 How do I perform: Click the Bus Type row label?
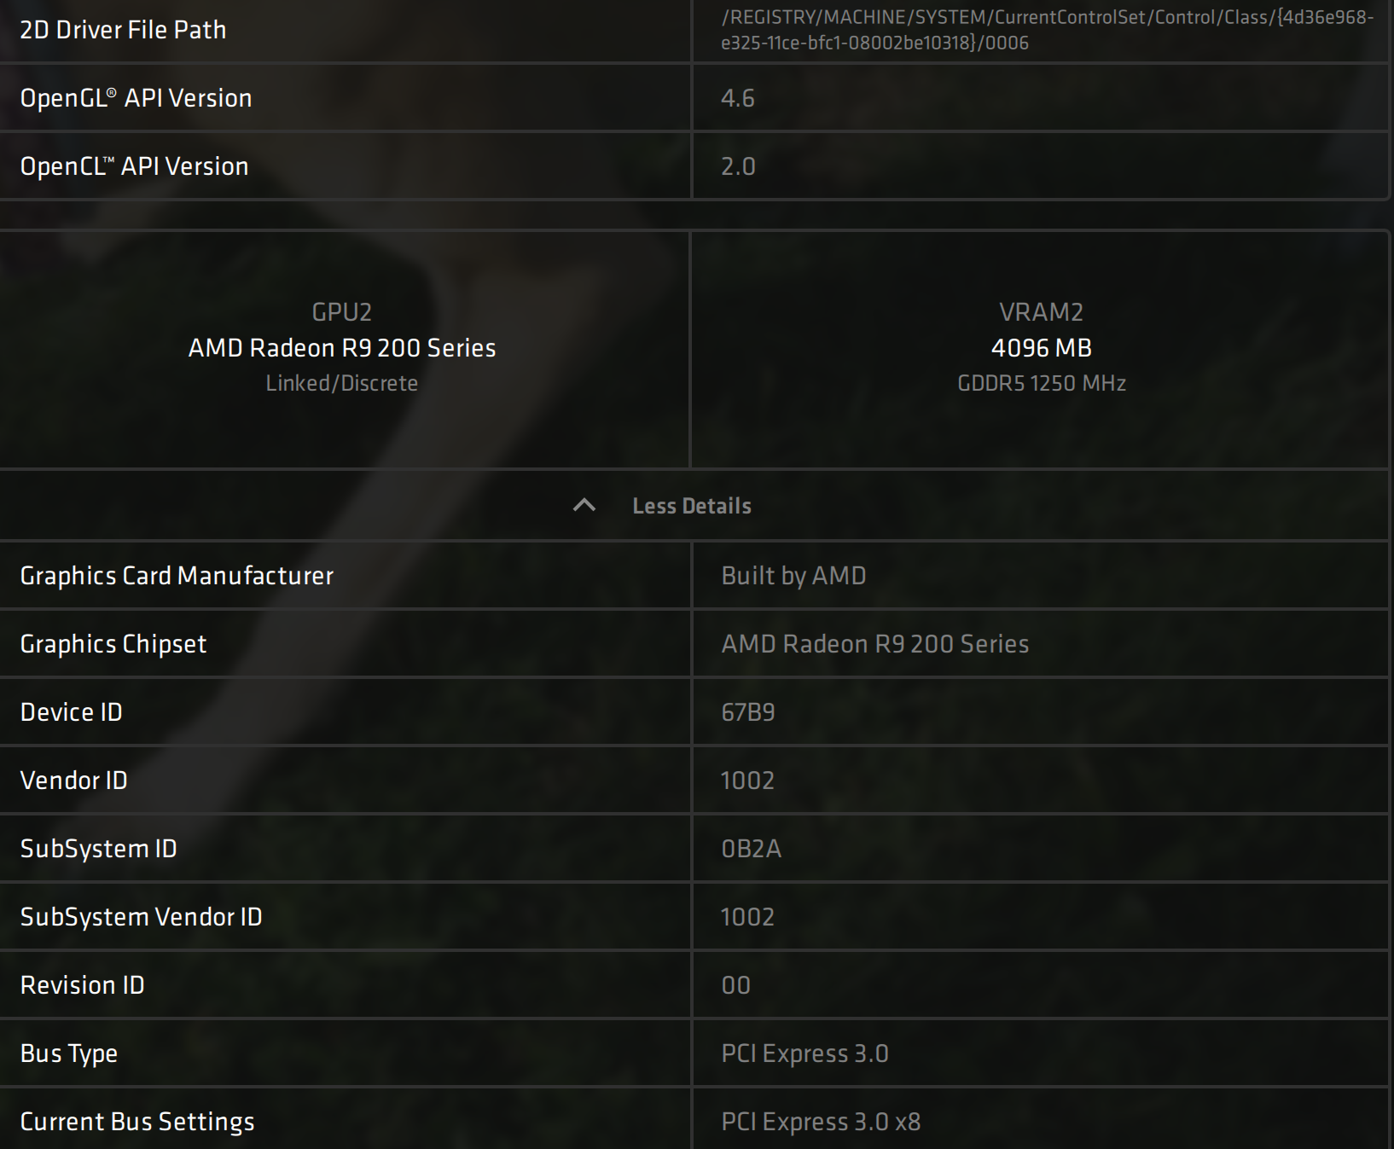point(69,1053)
